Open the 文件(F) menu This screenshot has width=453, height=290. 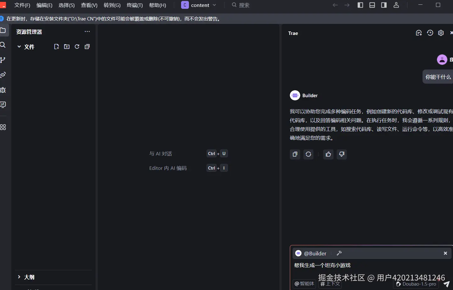22,5
